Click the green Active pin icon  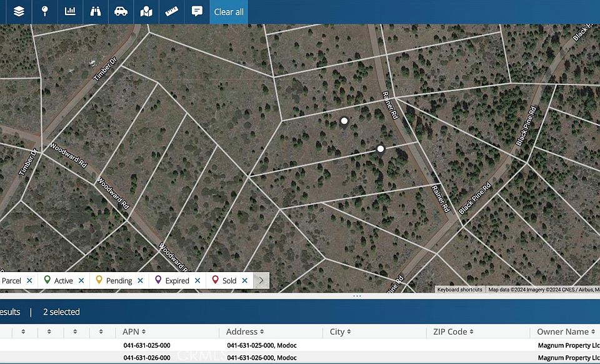(x=47, y=280)
